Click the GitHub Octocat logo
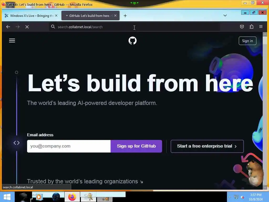 pyautogui.click(x=132, y=41)
